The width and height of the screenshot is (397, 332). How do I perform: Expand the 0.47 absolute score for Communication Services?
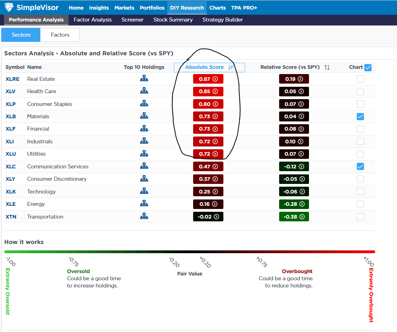tap(208, 166)
